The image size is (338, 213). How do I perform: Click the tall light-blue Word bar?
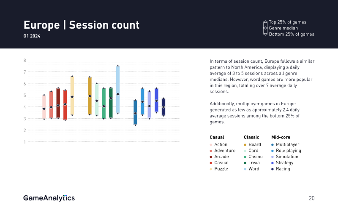118,80
